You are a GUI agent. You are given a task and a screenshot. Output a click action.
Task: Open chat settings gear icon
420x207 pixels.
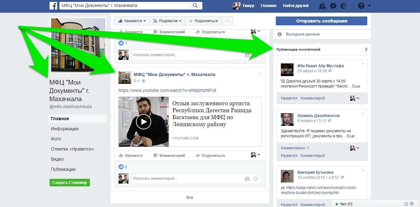[x=412, y=204]
